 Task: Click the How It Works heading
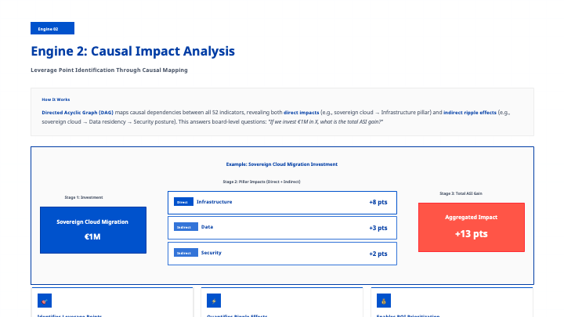coord(56,99)
